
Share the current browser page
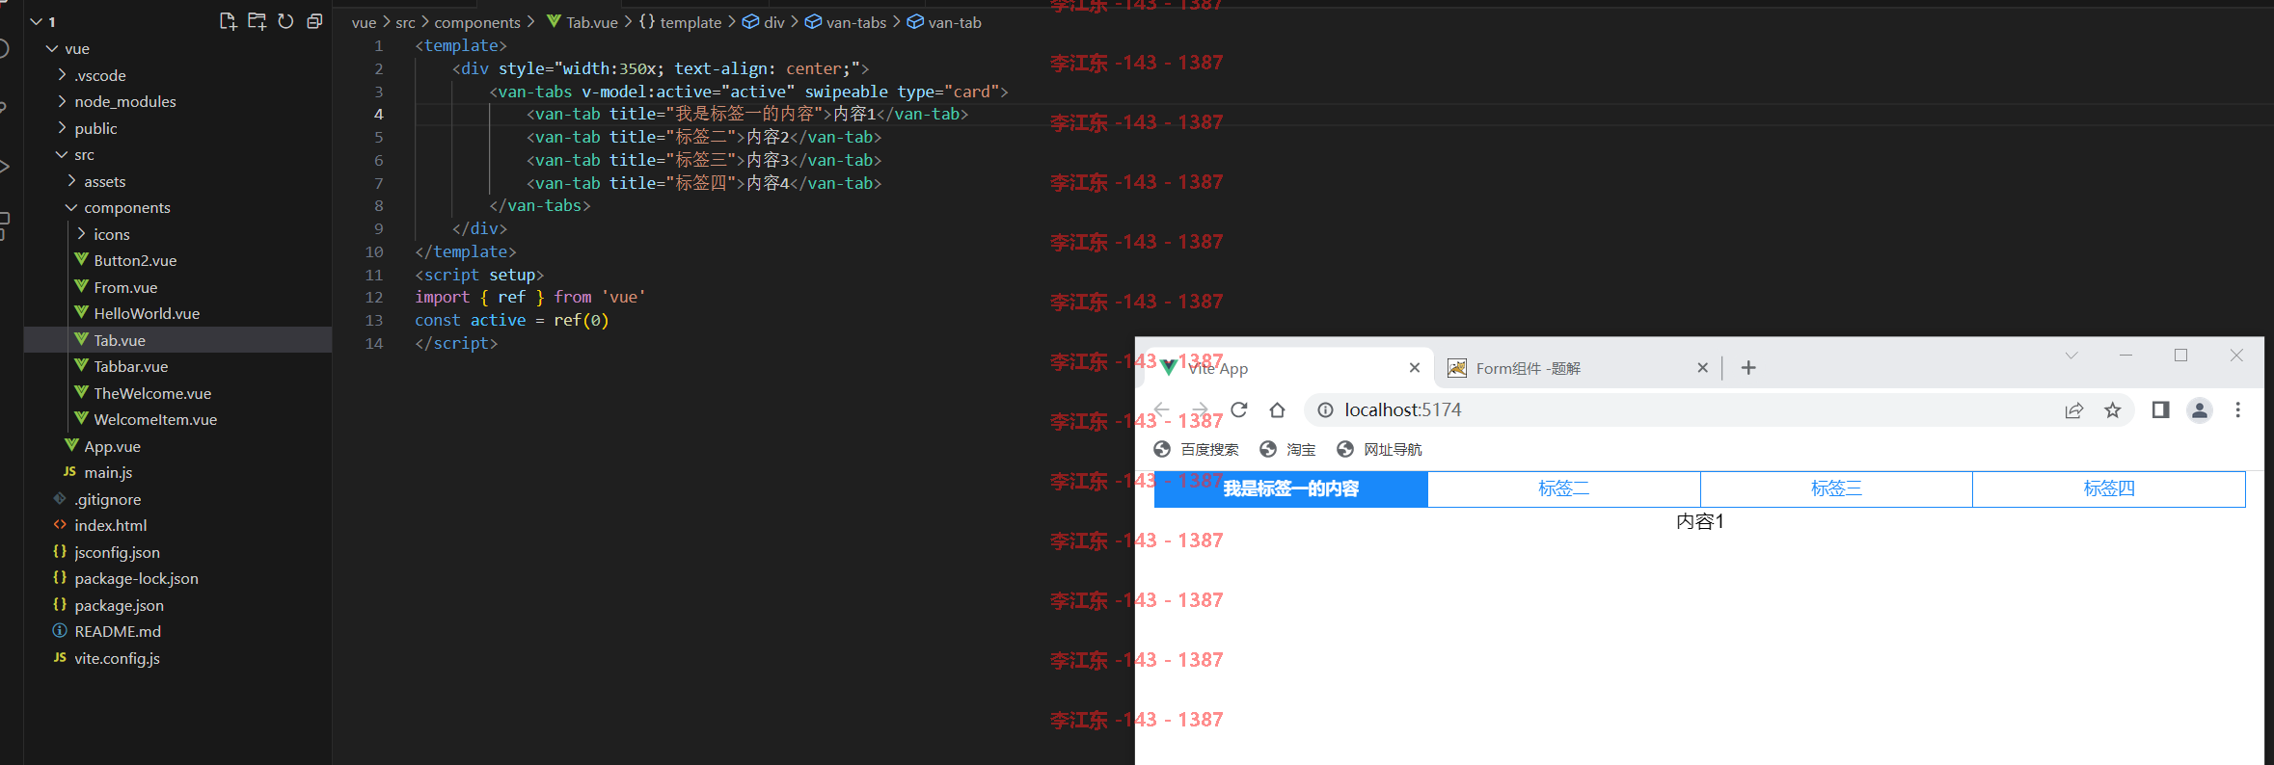(x=2073, y=410)
